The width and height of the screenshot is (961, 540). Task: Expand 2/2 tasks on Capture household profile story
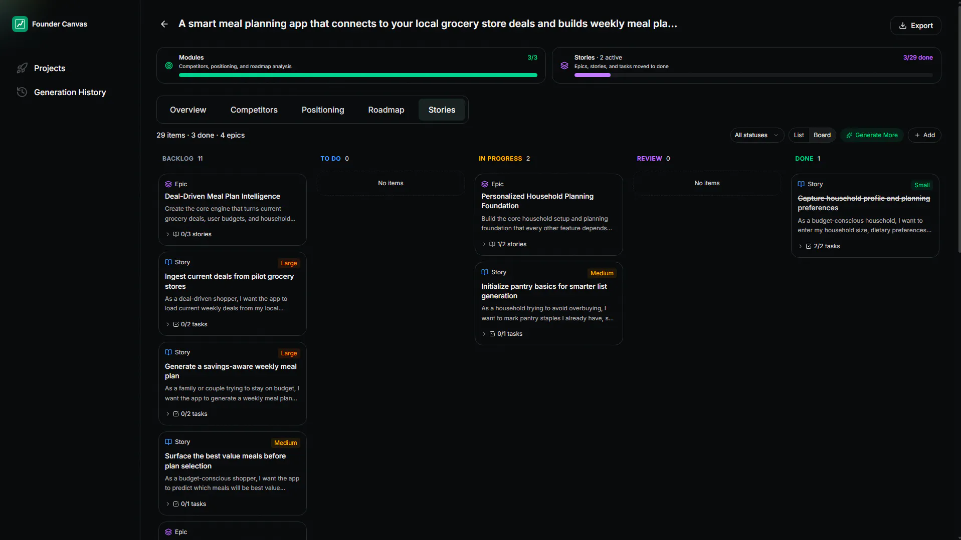[819, 246]
